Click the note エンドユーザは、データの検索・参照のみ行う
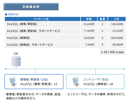Screen dimensions: 130x106 (x=96, y=94)
